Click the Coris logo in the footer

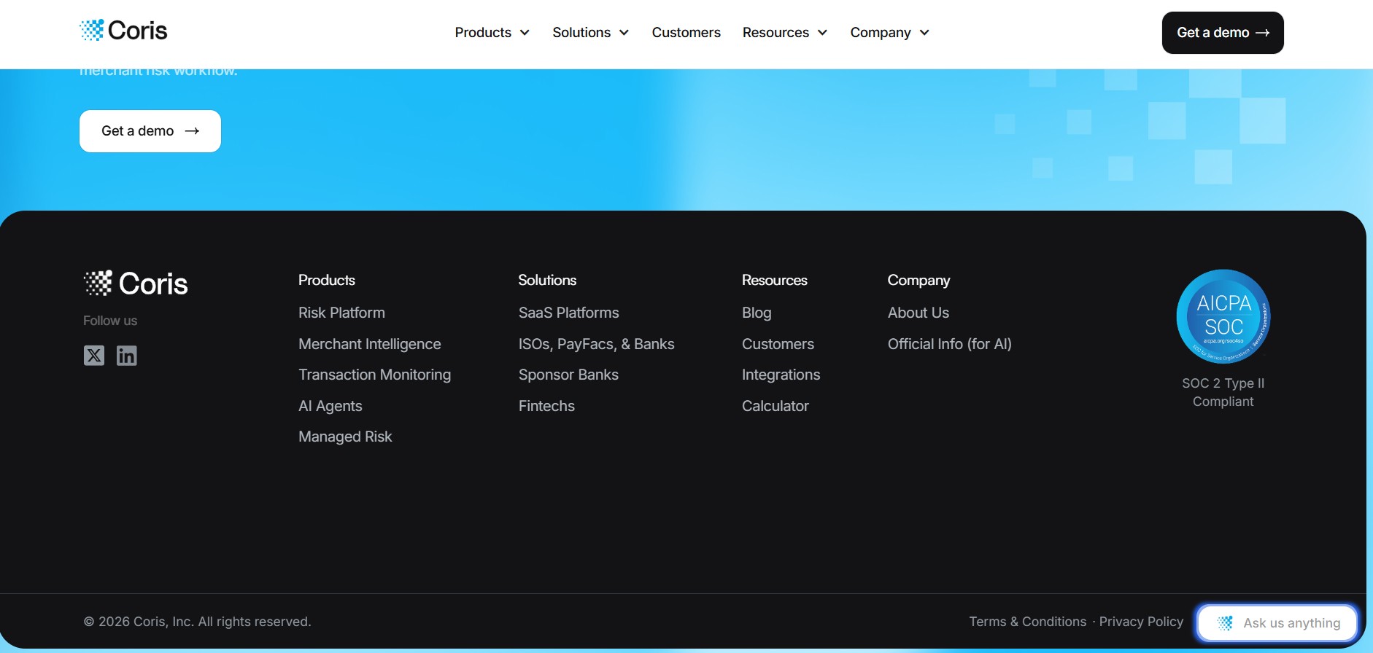(136, 284)
